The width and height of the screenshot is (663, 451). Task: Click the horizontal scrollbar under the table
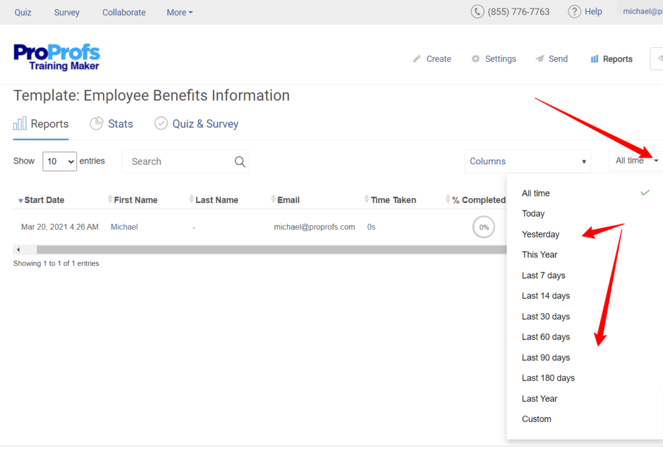[x=259, y=250]
